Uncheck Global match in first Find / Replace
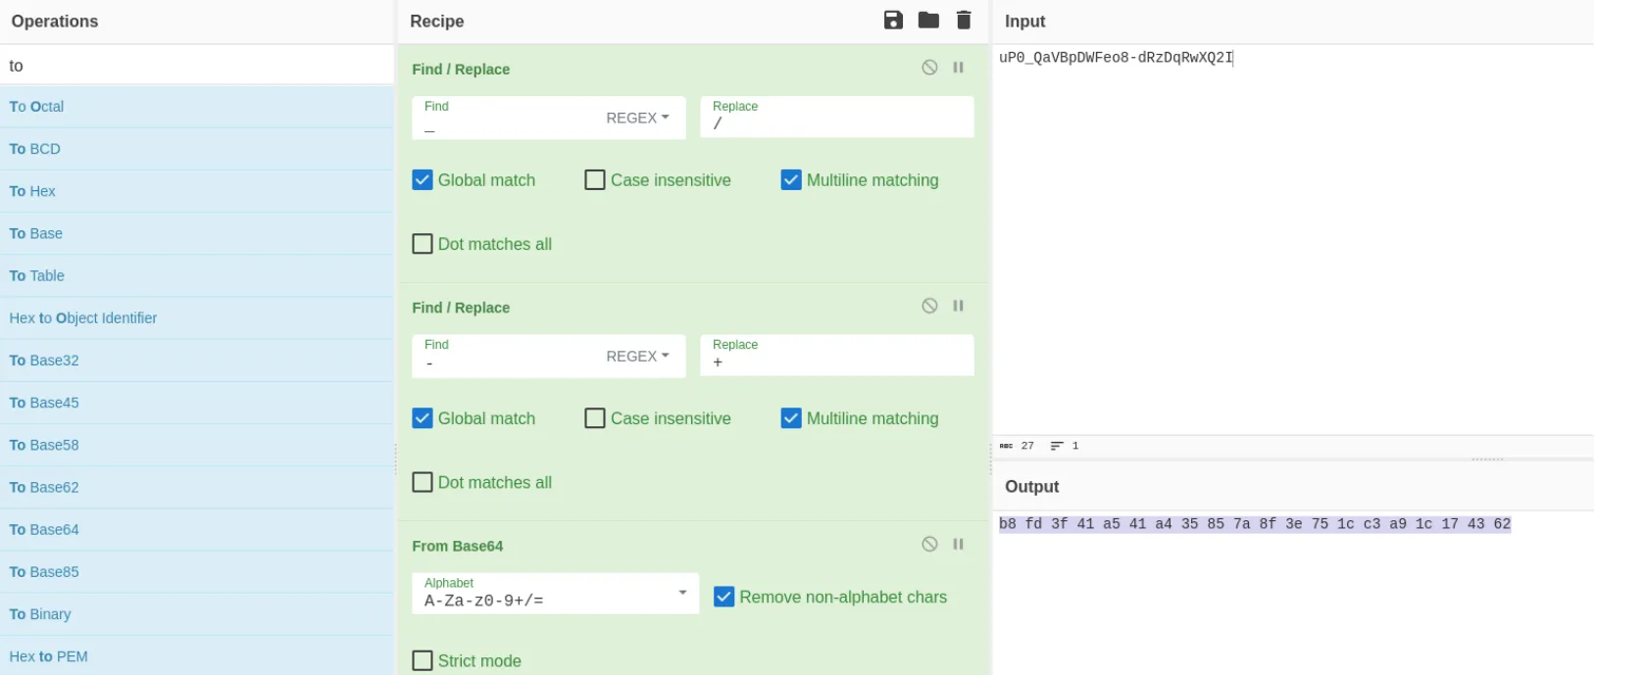Viewport: 1646px width, 675px height. click(423, 180)
